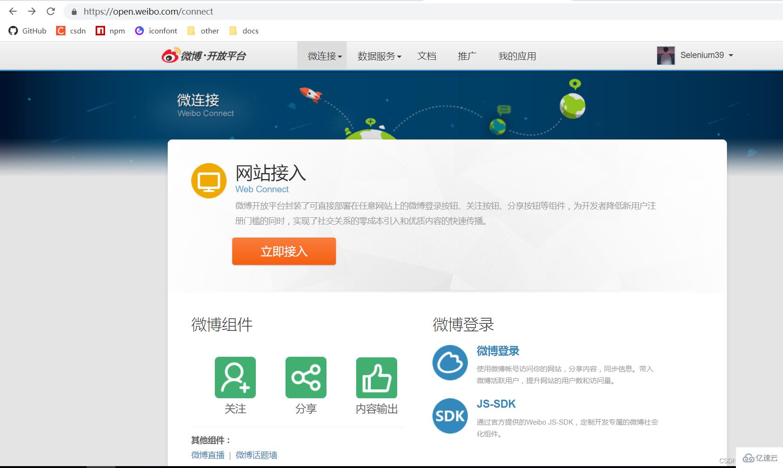Open the 微博话题墙 link

point(256,455)
